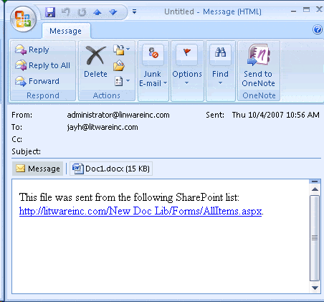This screenshot has width=324, height=302.
Task: Click the sent date Thu 10/4/2007
Action: (x=276, y=115)
